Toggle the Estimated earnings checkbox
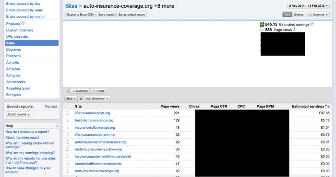Image resolution: width=336 pixels, height=177 pixels. point(262,24)
